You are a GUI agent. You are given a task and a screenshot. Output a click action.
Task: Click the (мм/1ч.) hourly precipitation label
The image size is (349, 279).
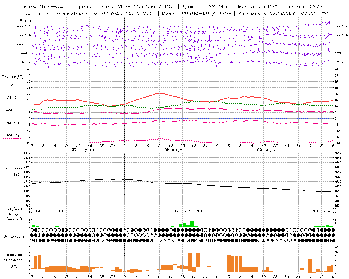(x=14, y=219)
